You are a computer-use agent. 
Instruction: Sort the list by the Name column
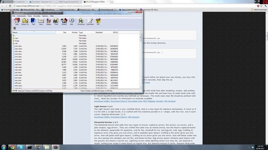(34, 32)
